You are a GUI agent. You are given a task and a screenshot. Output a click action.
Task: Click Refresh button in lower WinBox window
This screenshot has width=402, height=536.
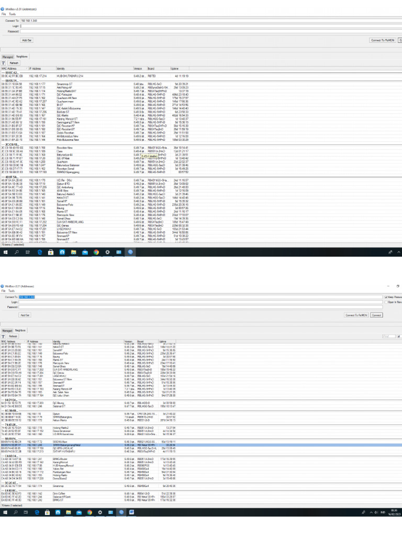pyautogui.click(x=13, y=337)
